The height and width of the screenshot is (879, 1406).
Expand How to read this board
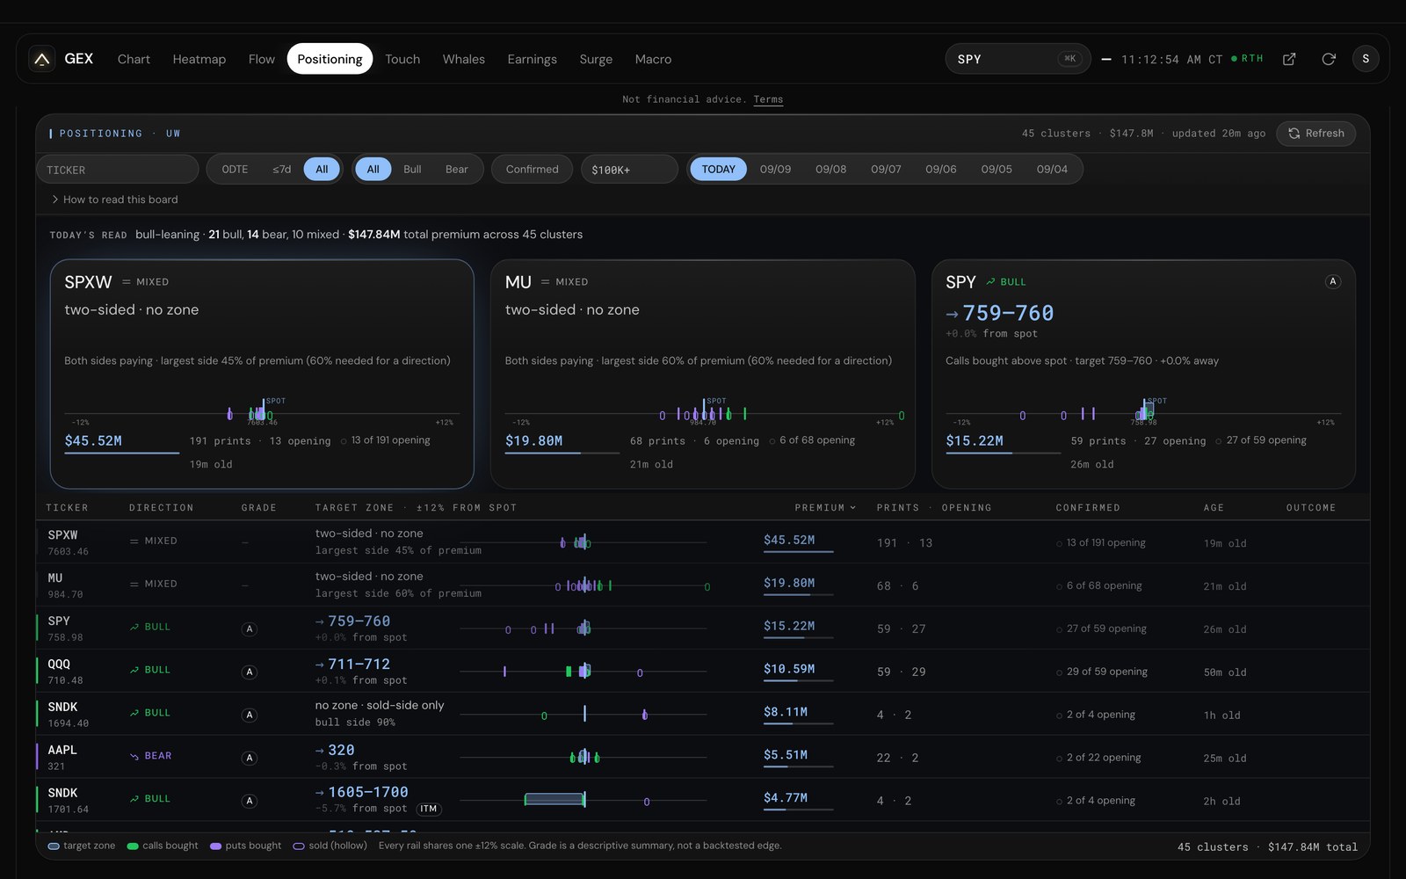click(x=115, y=200)
